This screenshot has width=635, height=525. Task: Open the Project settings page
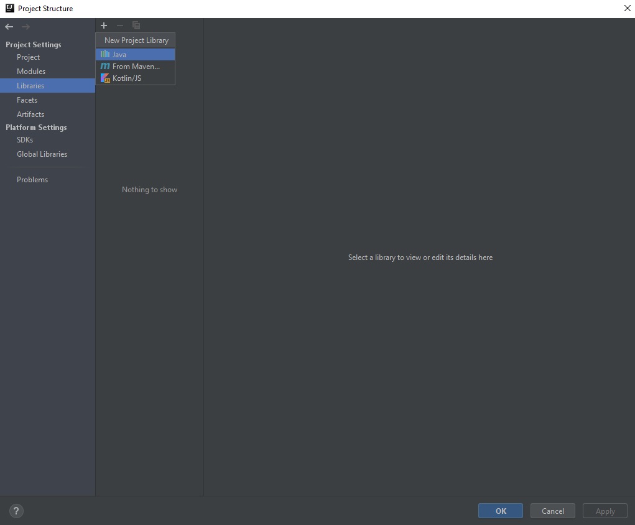28,57
